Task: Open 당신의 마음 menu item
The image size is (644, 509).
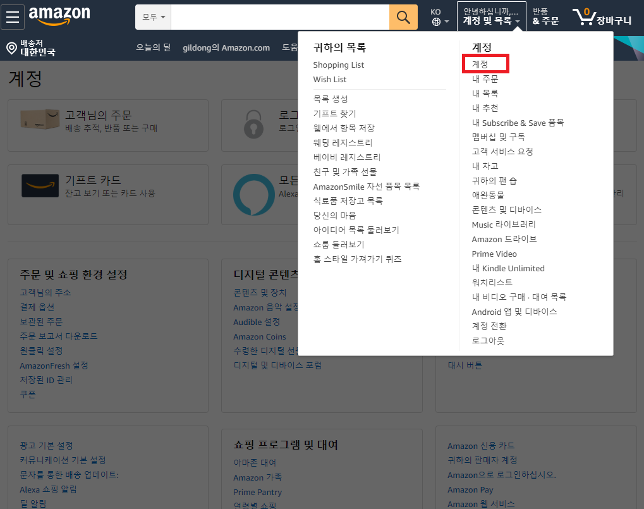Action: coord(334,215)
